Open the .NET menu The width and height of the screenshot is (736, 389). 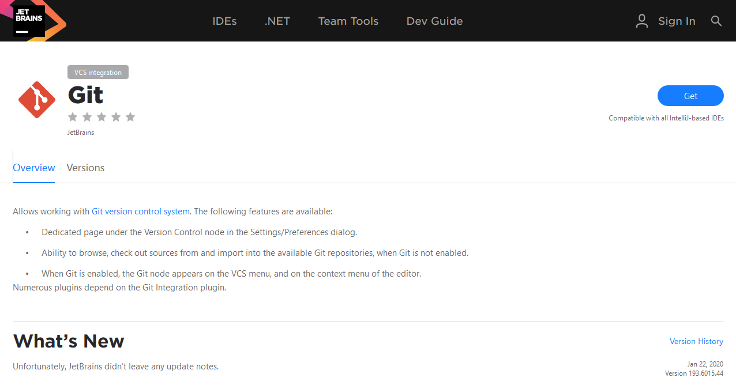click(x=277, y=21)
